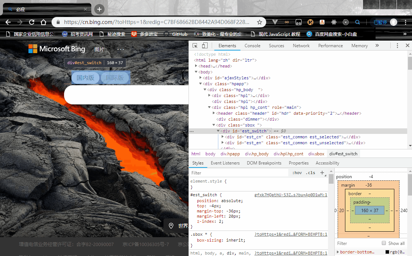412x256 pixels.
Task: Open the #est_switch rule source file link
Action: (290, 195)
